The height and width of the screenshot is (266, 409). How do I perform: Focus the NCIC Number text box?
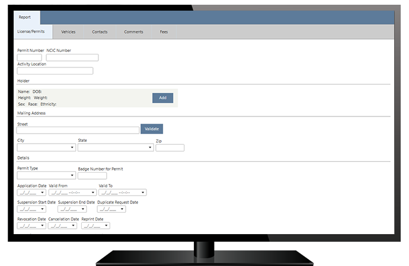(72, 57)
